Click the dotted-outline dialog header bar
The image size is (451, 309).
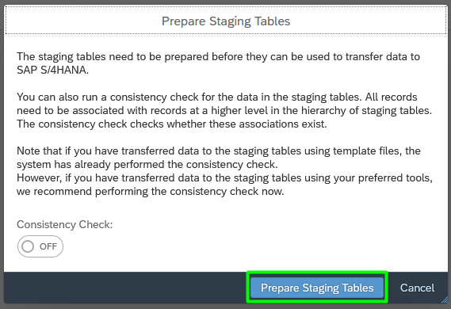pyautogui.click(x=226, y=20)
